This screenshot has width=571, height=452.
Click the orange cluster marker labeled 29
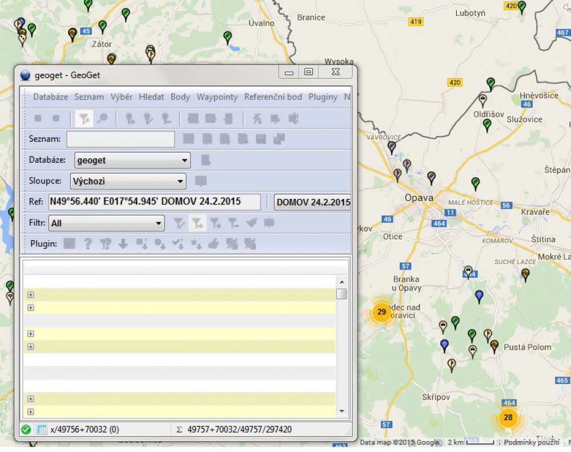[x=381, y=311]
